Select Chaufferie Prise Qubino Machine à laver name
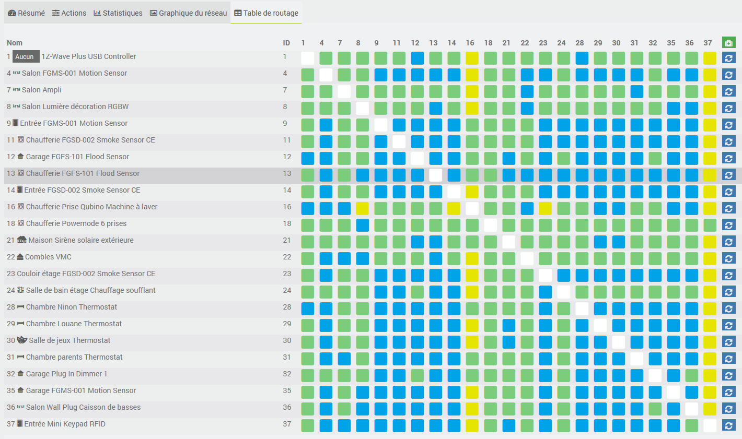742x439 pixels. [91, 207]
